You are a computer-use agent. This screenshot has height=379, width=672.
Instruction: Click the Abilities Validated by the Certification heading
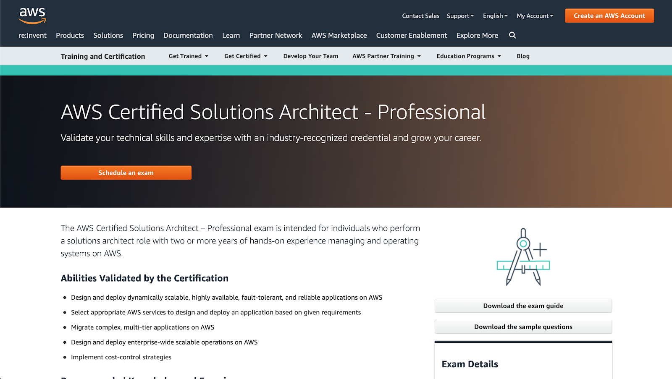click(144, 278)
